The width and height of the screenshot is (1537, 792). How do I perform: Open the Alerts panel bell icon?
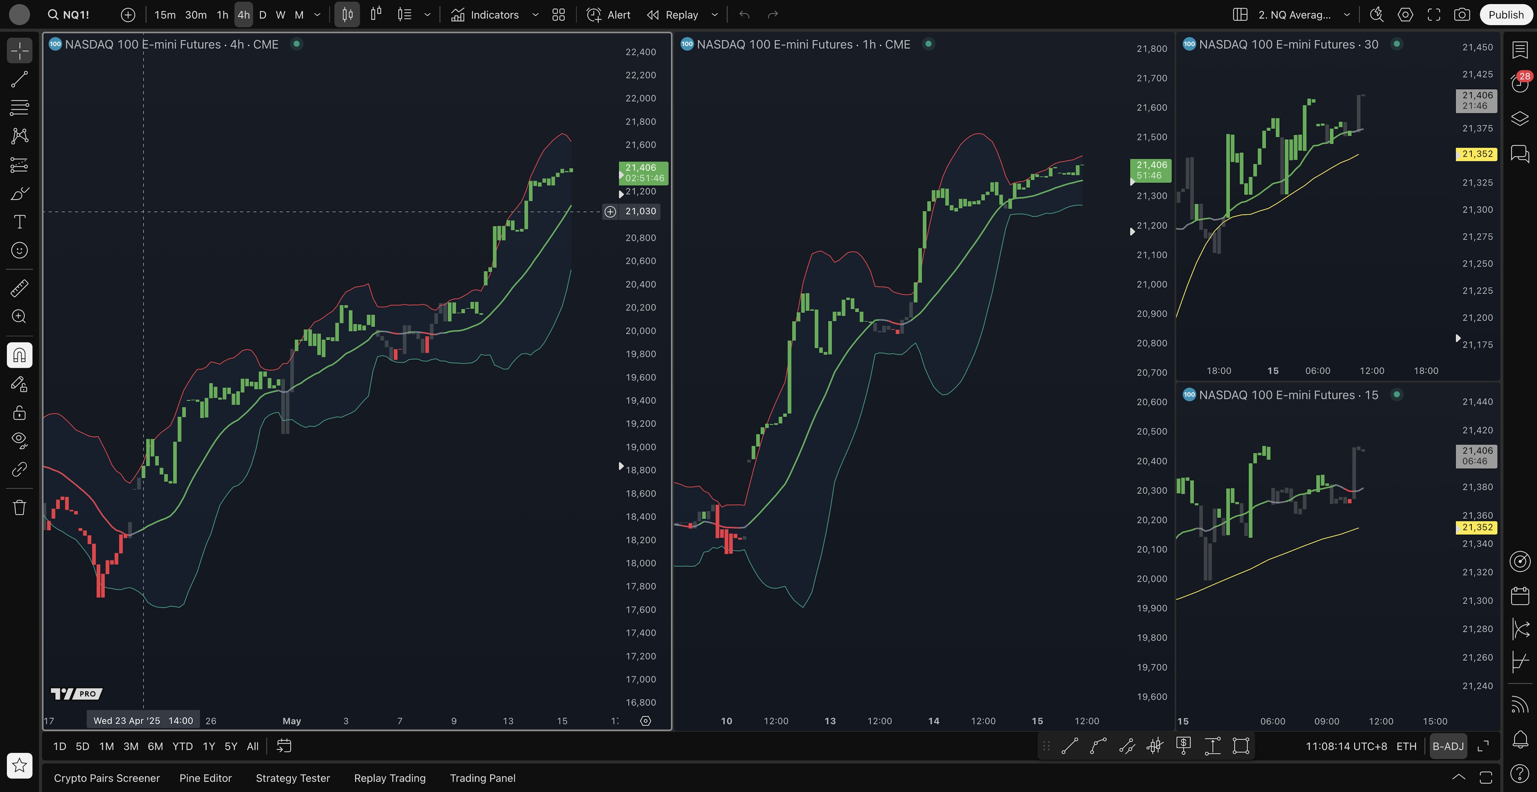(x=1520, y=740)
